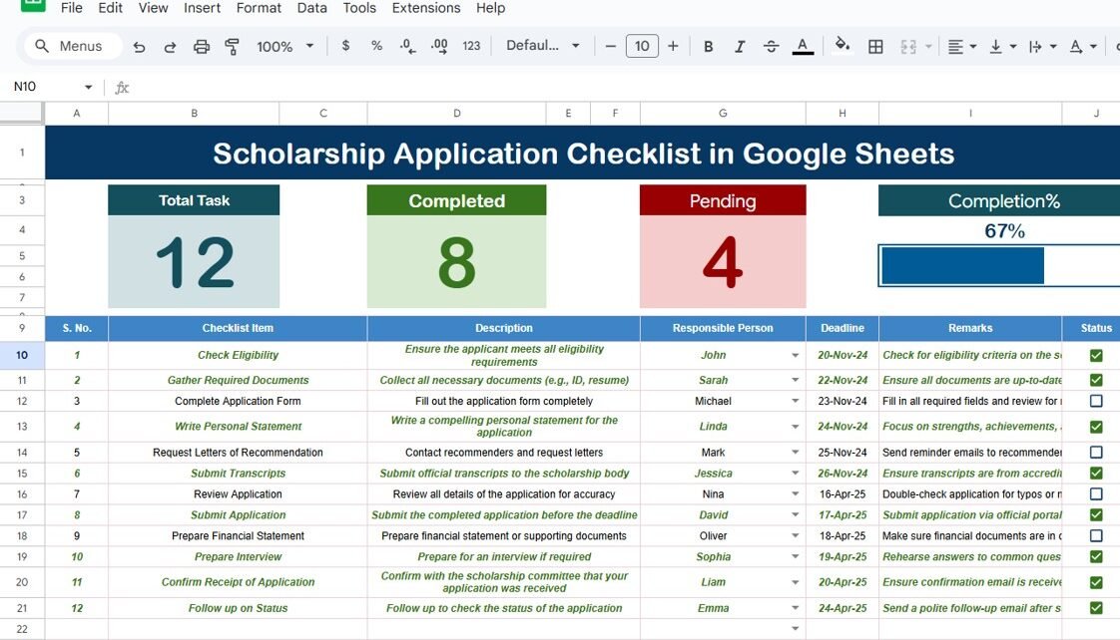
Task: Check Status for Prepare Financial Statement
Action: click(1096, 536)
